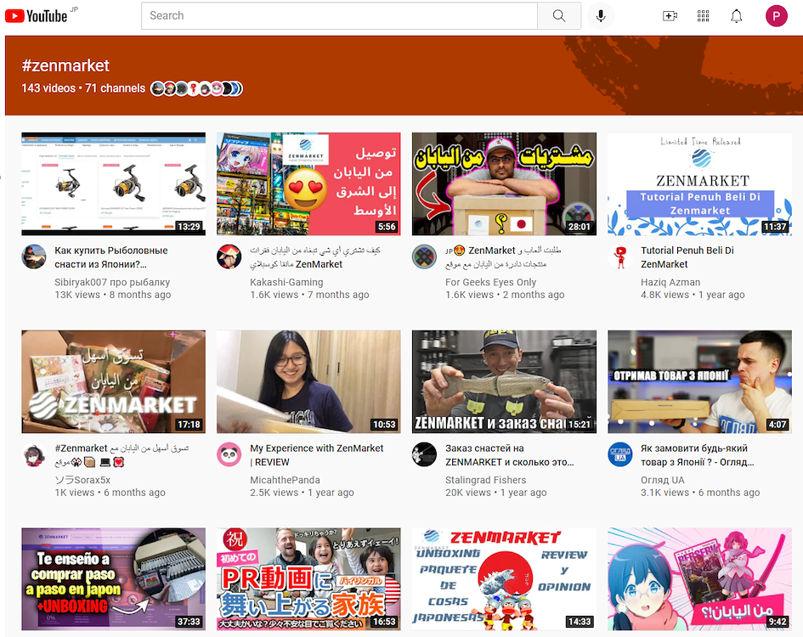Open Kakashi-Gaming video title mentioning ZenMarket
803x637 pixels.
coord(315,257)
